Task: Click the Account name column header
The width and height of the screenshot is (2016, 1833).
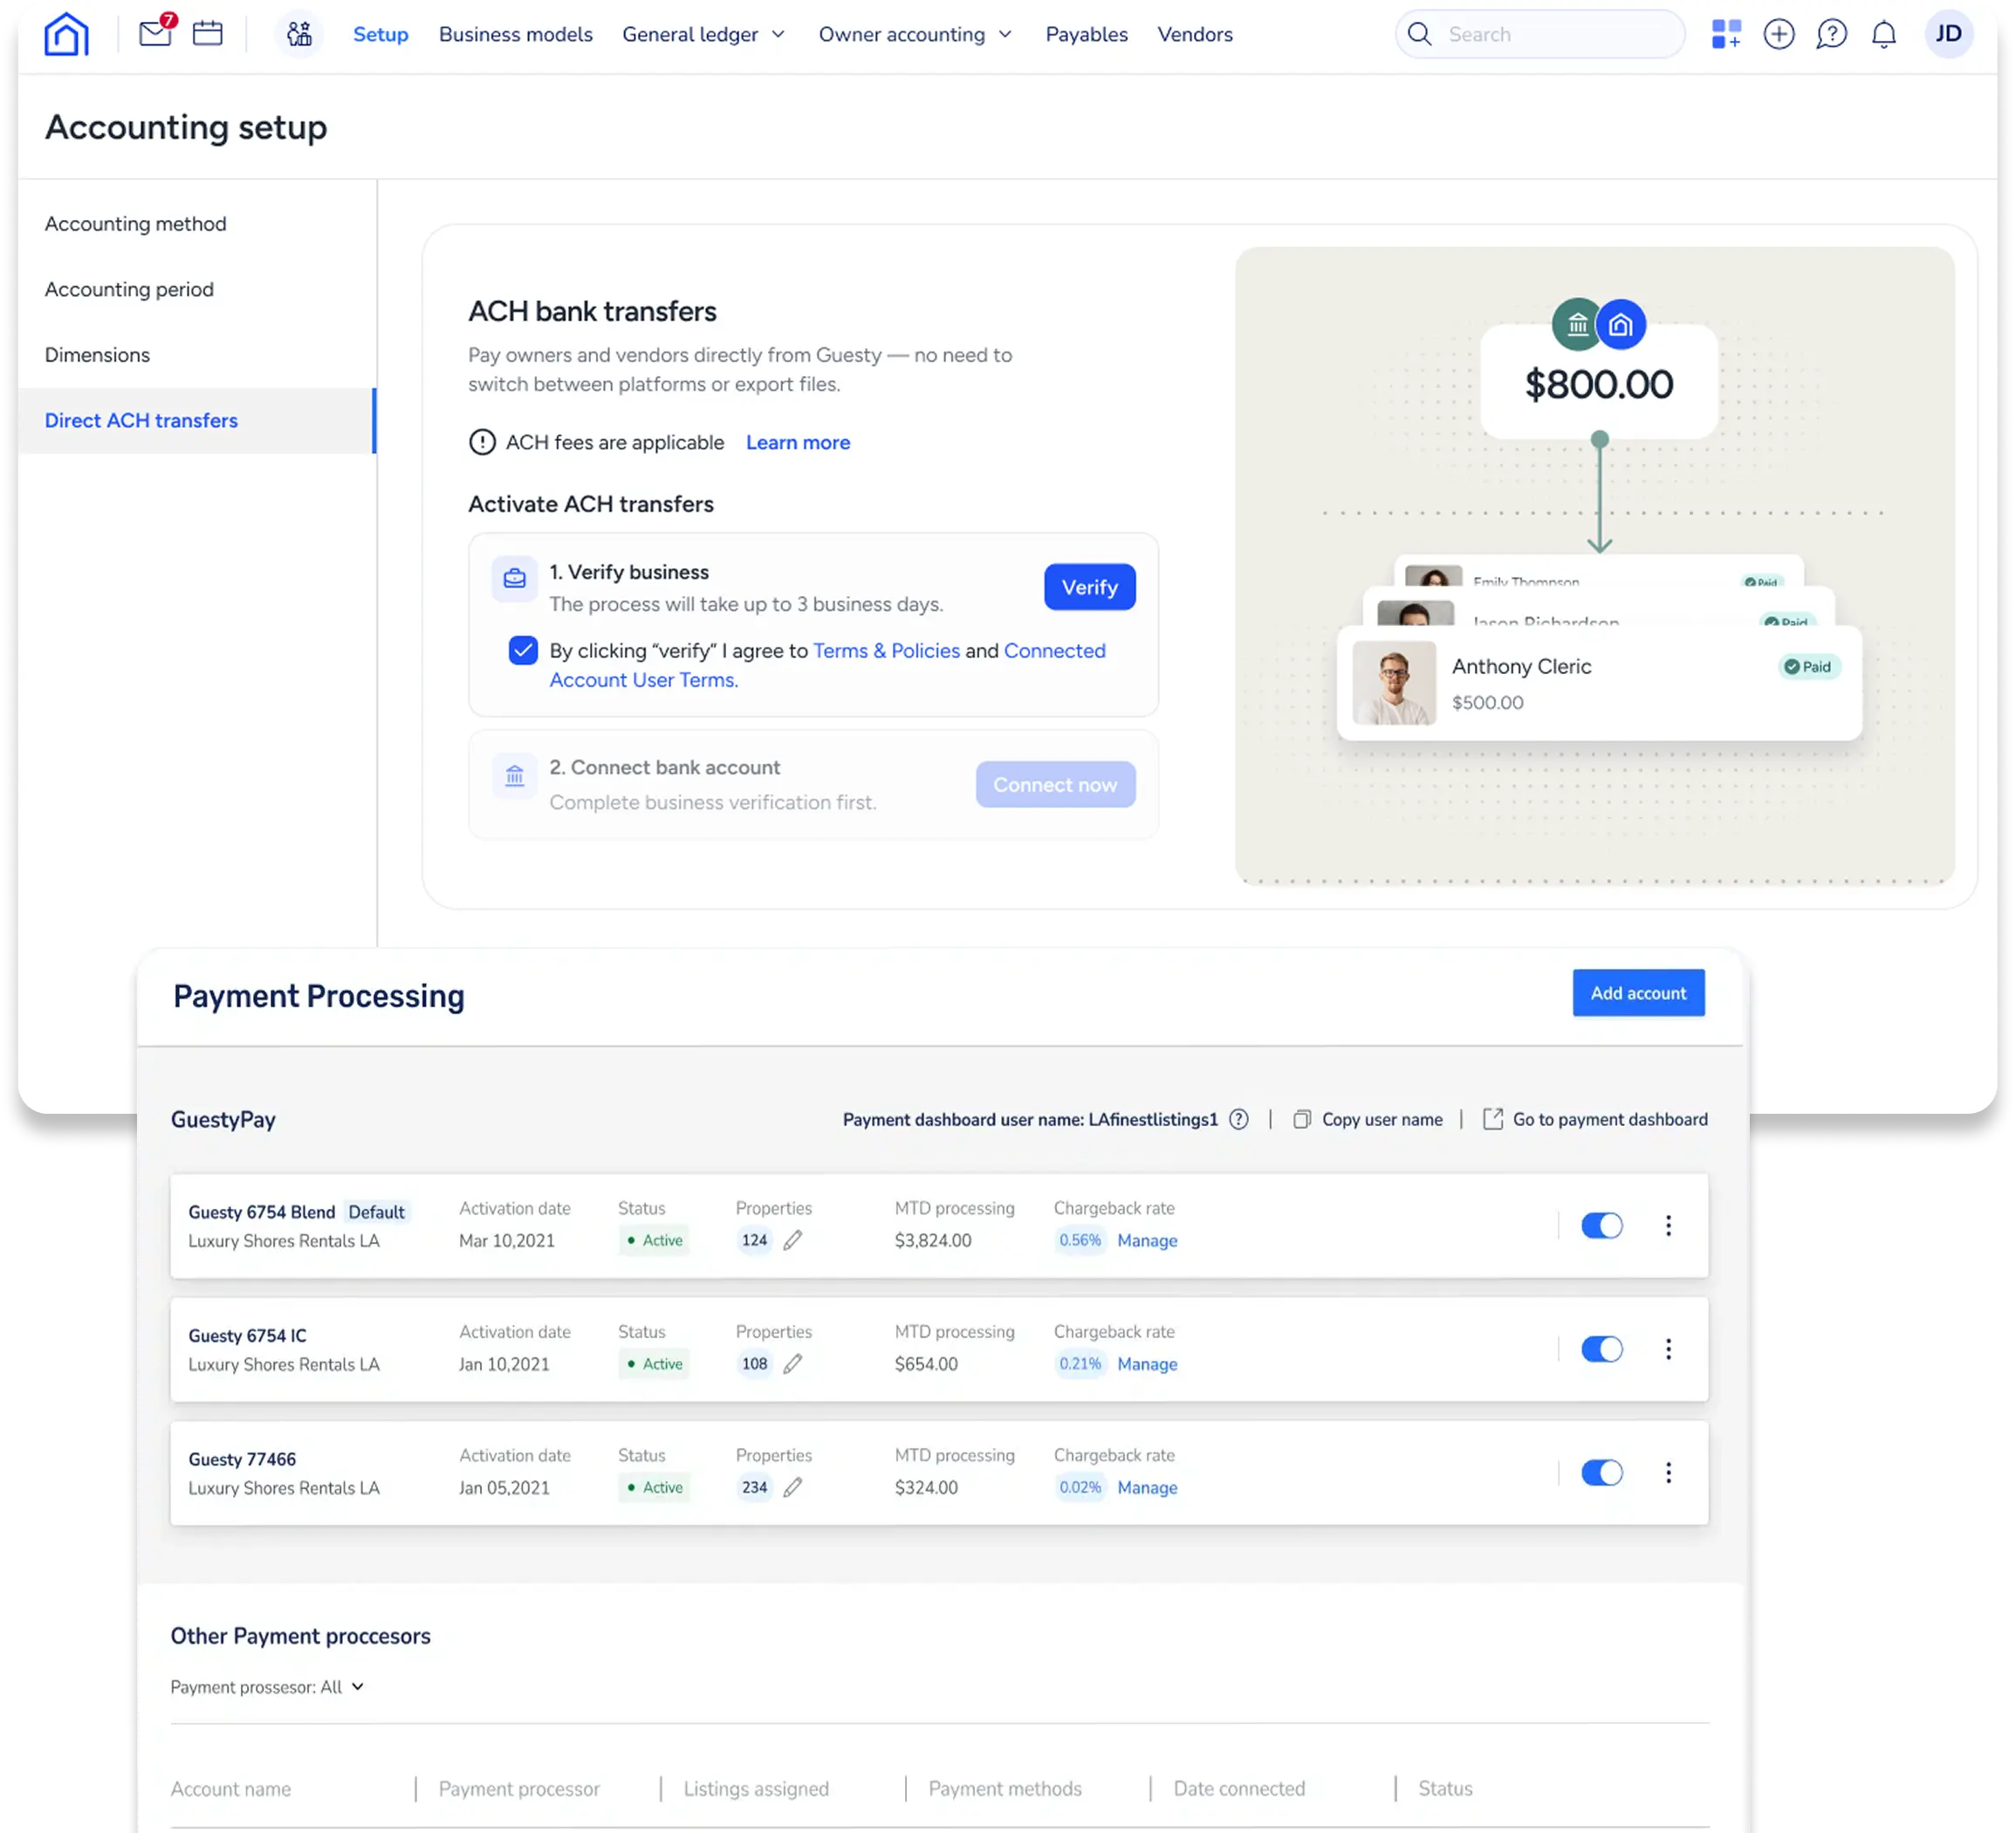Action: pos(231,1788)
